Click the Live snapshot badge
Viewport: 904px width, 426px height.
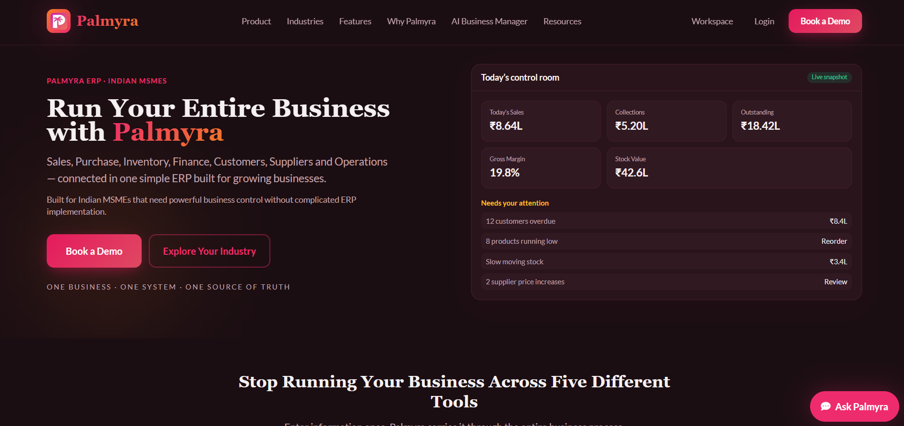tap(829, 77)
